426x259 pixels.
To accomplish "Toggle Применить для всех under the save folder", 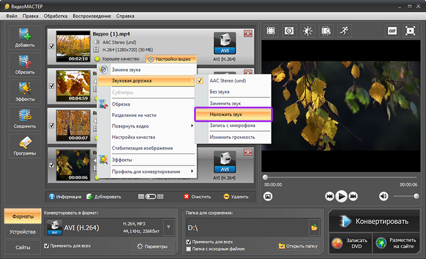I will [189, 242].
